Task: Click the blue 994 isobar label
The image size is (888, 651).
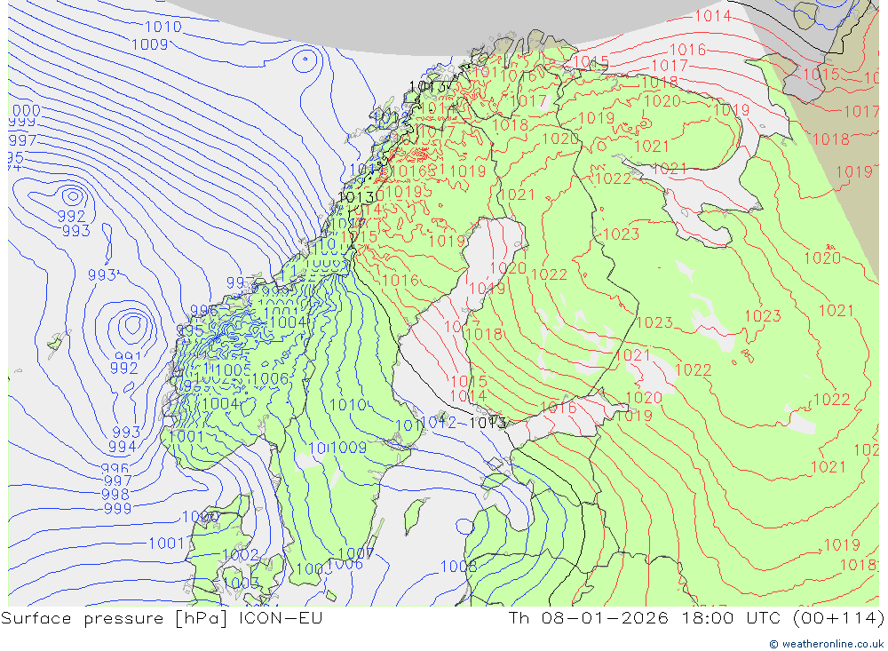Action: point(123,447)
